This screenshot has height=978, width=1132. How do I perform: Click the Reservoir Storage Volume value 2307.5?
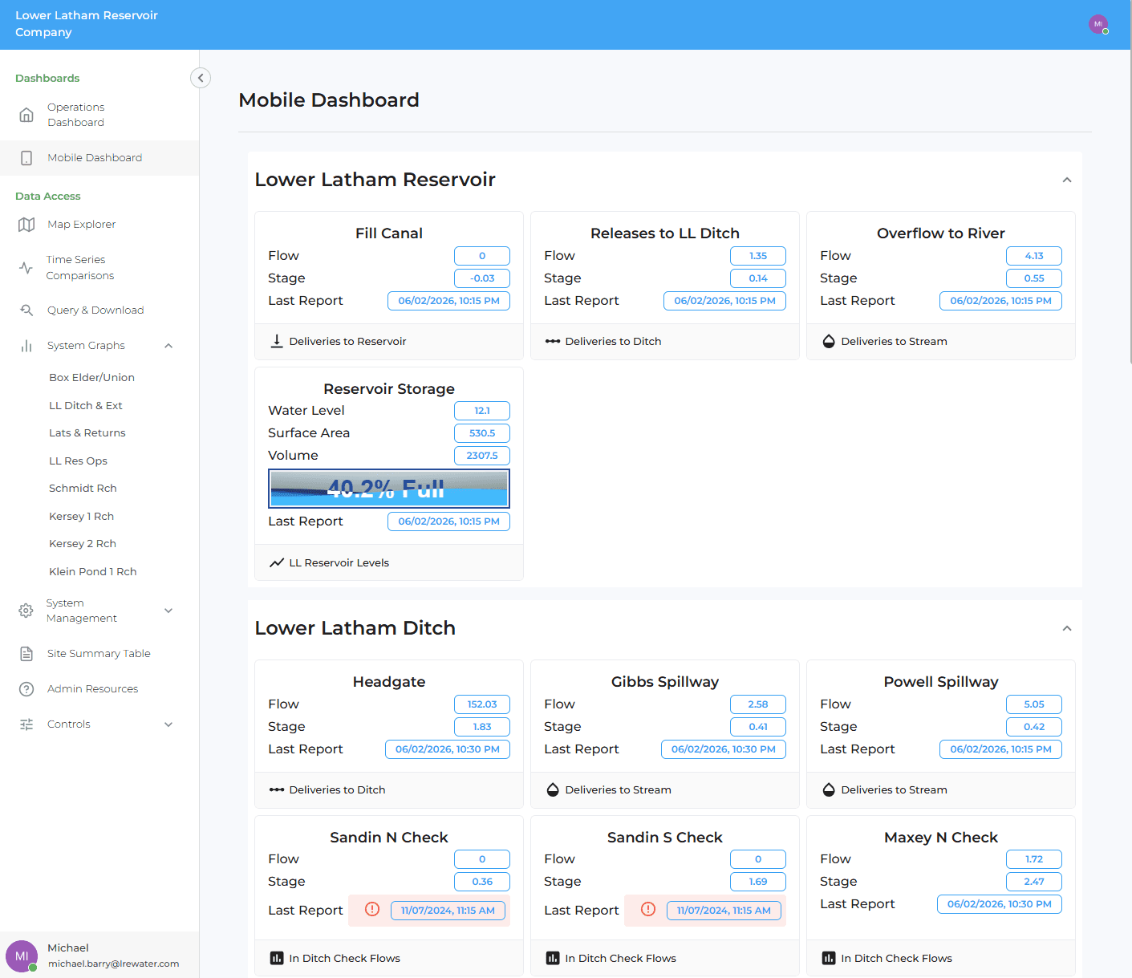click(482, 456)
